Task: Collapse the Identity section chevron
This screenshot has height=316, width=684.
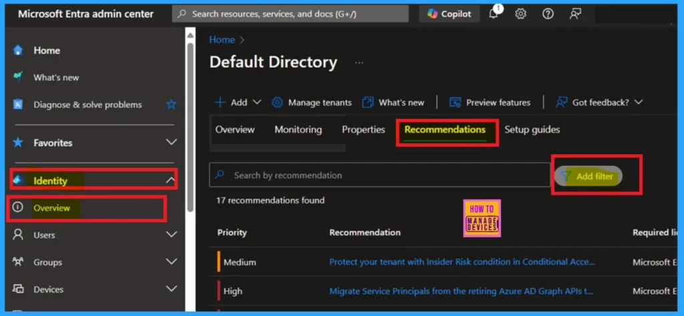Action: 170,180
